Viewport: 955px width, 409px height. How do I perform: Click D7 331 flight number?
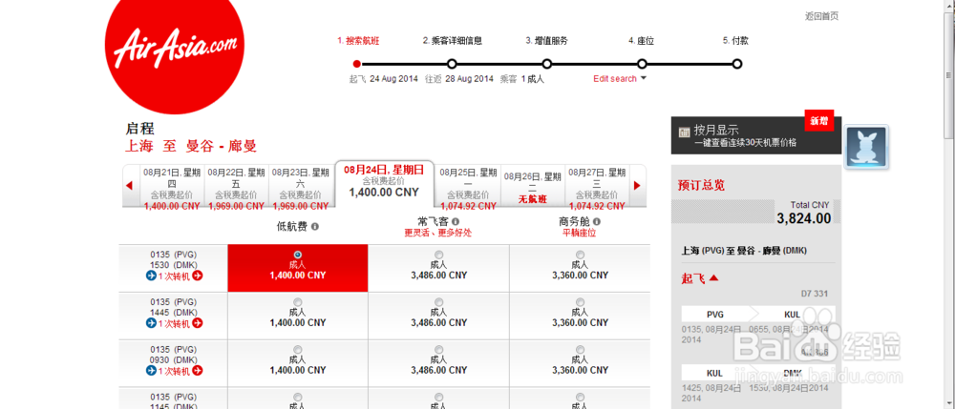click(x=814, y=295)
